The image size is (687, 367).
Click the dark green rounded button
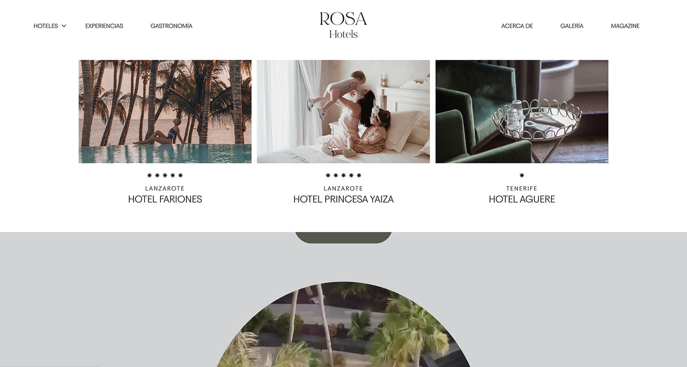[343, 237]
